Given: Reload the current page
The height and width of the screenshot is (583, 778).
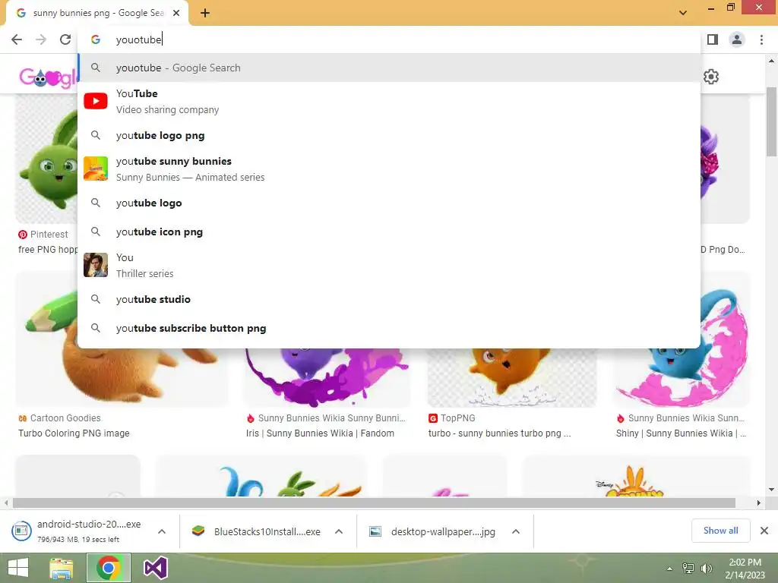Looking at the screenshot, I should (x=65, y=39).
